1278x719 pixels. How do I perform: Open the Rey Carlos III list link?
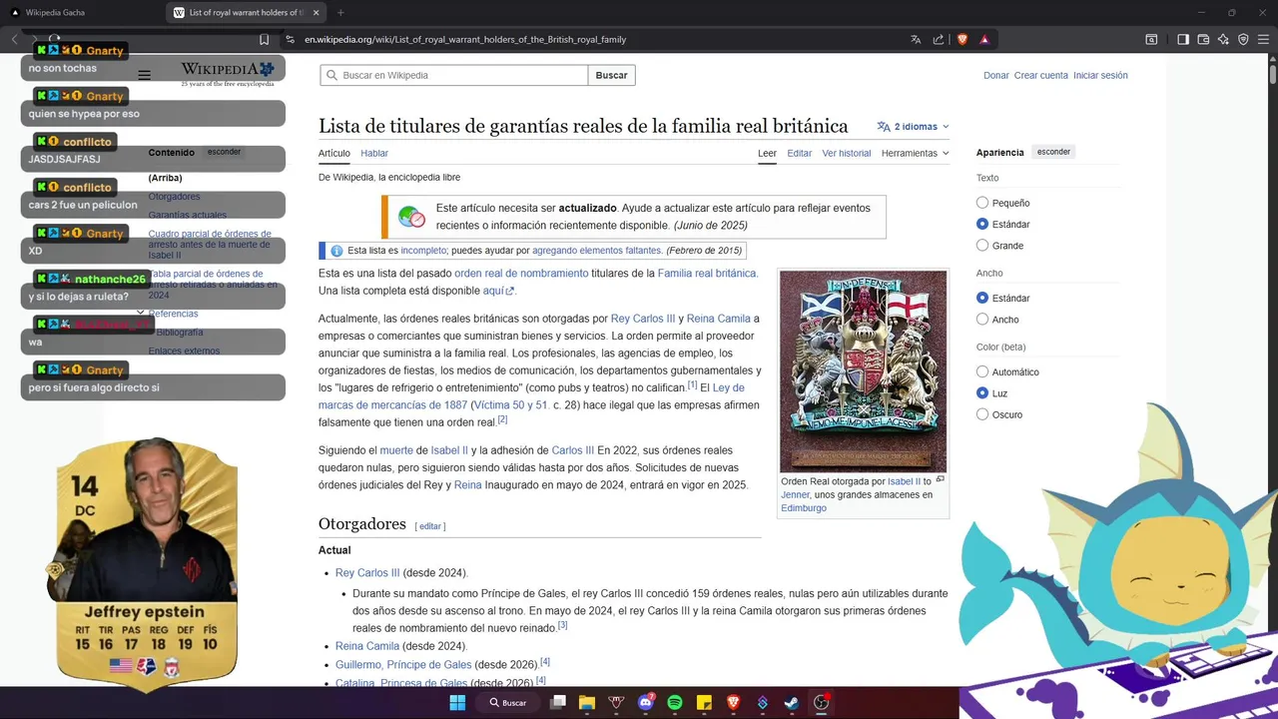click(367, 573)
